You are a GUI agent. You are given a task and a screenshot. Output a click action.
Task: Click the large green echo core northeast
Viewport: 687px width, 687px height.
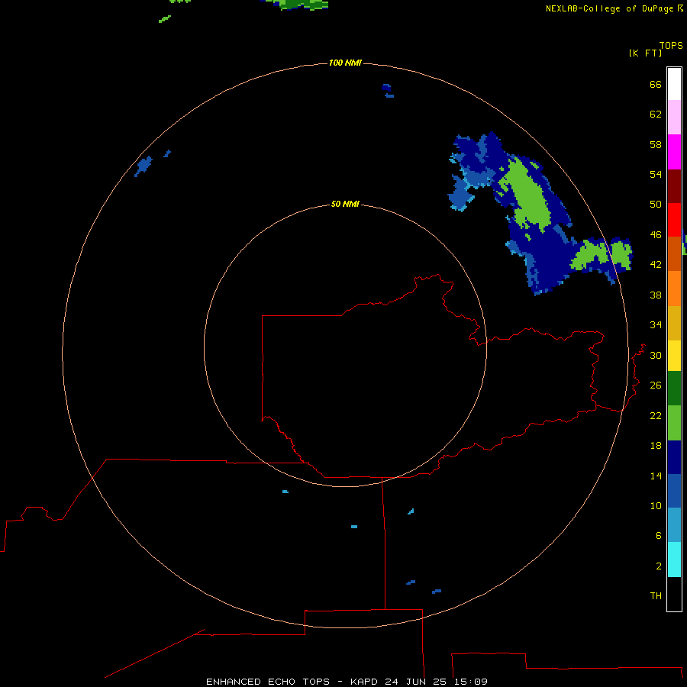[x=528, y=195]
